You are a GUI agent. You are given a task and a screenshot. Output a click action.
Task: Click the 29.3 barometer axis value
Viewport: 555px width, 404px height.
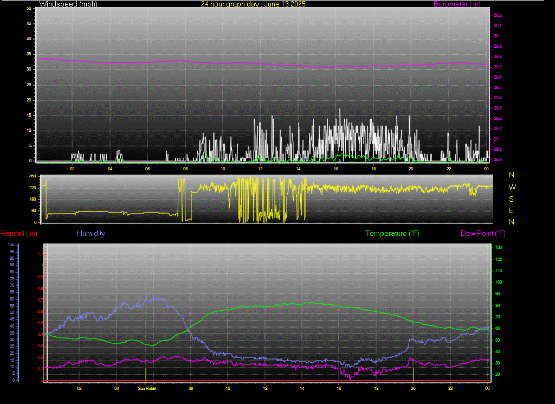[x=498, y=108]
